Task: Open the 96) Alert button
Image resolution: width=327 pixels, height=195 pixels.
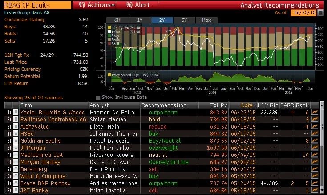Action: (138, 5)
